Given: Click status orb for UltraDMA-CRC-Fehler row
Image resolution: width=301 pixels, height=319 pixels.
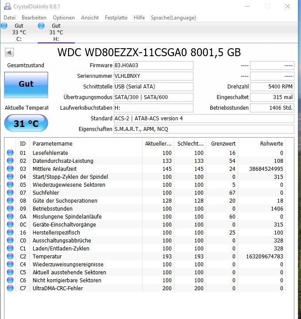Looking at the screenshot, I should pyautogui.click(x=10, y=288).
